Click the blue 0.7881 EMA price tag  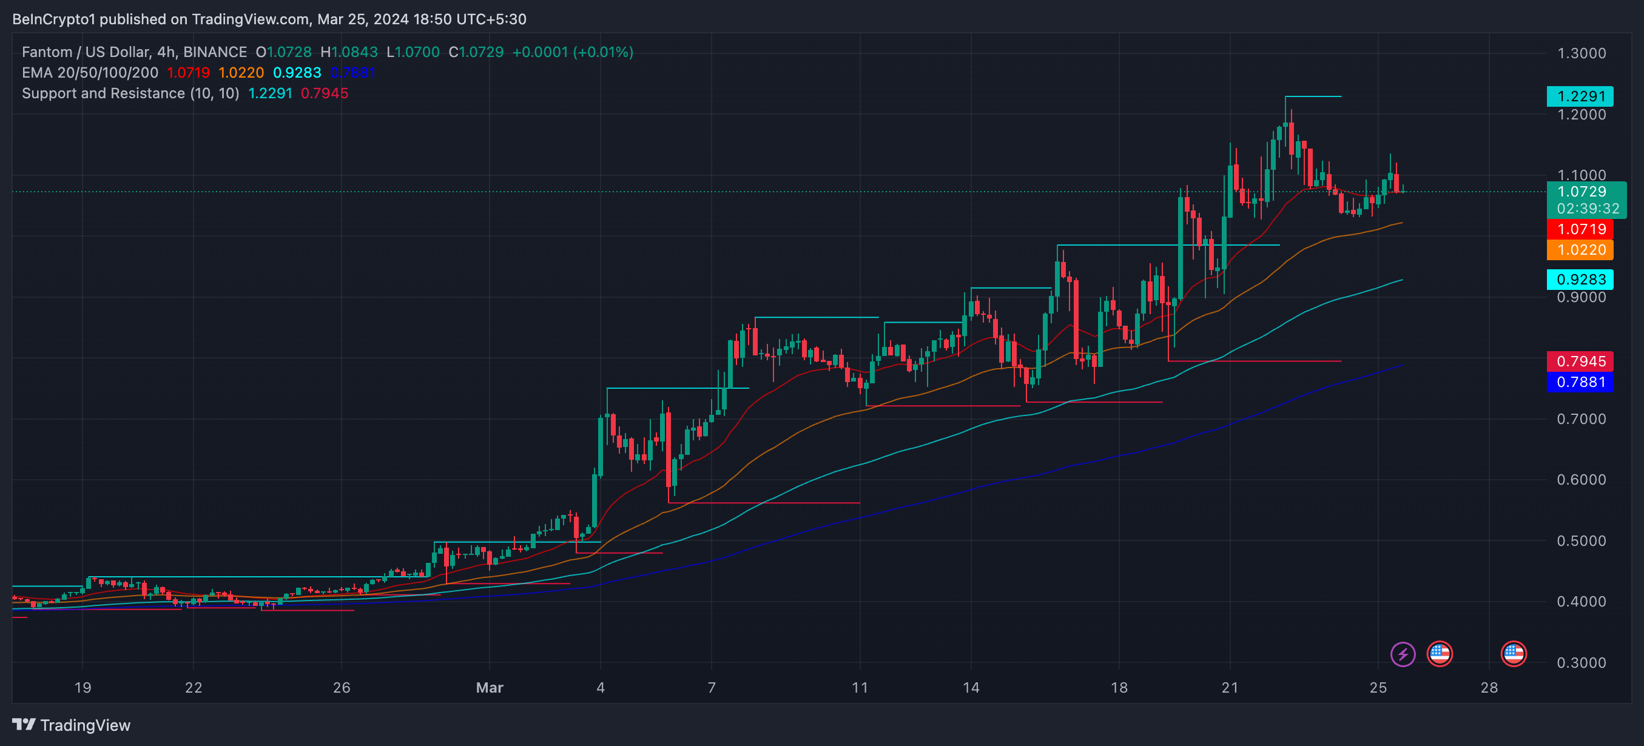(1580, 381)
